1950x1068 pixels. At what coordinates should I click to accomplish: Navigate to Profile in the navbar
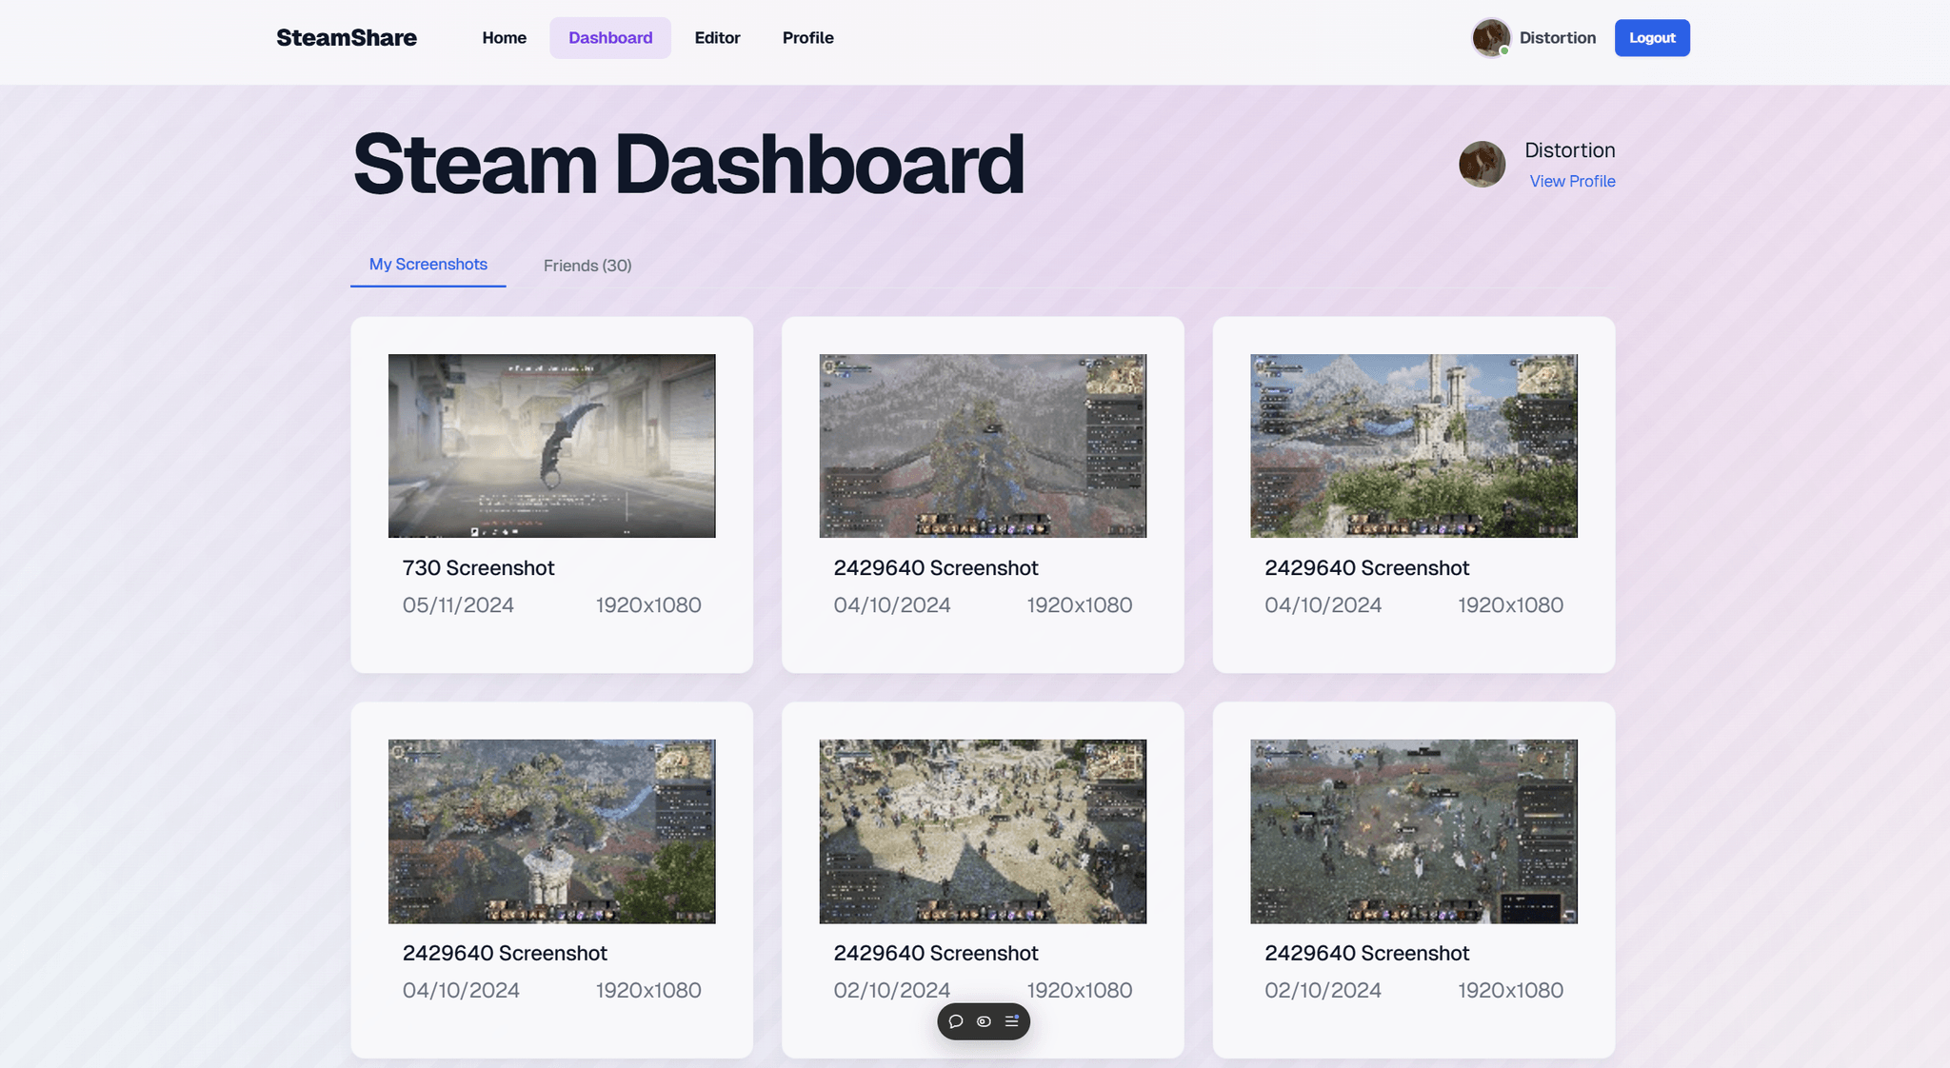(x=808, y=38)
